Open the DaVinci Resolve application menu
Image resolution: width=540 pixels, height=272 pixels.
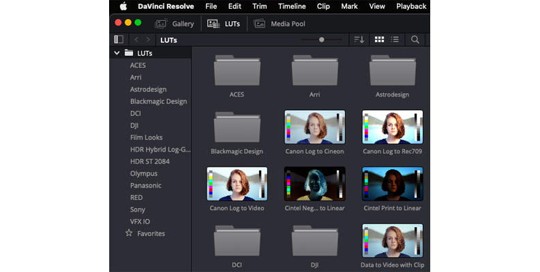[x=166, y=6]
